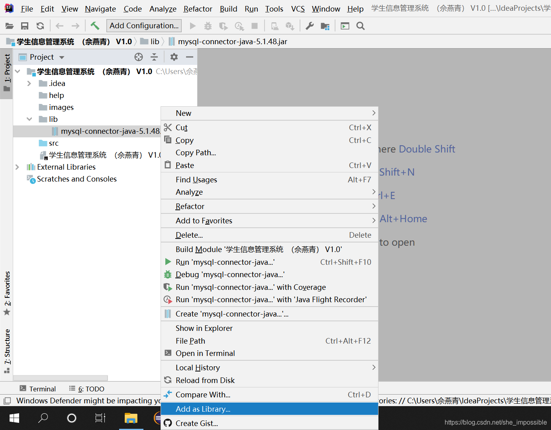Open Search Everywhere magnifier icon
Viewport: 551px width, 430px height.
point(361,26)
